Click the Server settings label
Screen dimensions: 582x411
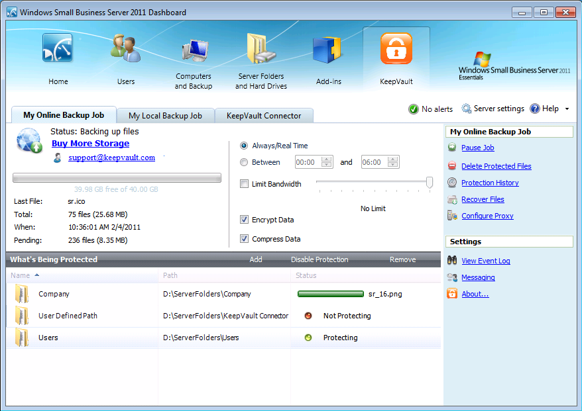coord(499,109)
